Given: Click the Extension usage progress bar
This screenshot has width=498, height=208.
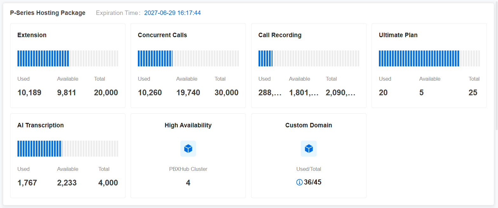Looking at the screenshot, I should 68,58.
